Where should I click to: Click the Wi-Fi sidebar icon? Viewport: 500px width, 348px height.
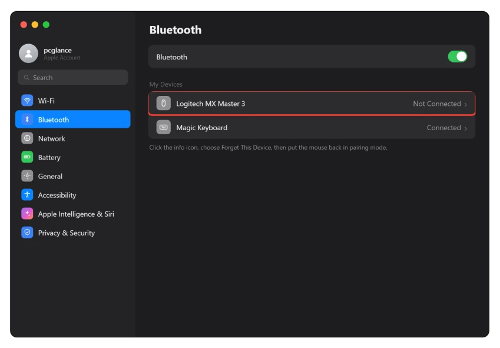point(27,101)
